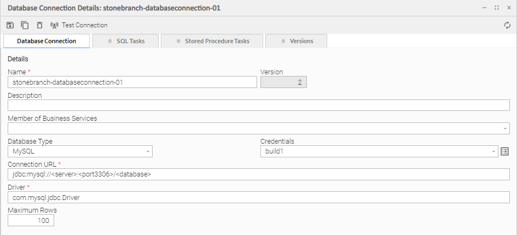The height and width of the screenshot is (235, 517).
Task: Minimize the Database Connection Details window
Action: [485, 8]
